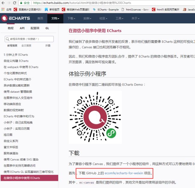The image size is (195, 188).
Task: Open 服务端渲染 tutorial
Action: click(11, 153)
